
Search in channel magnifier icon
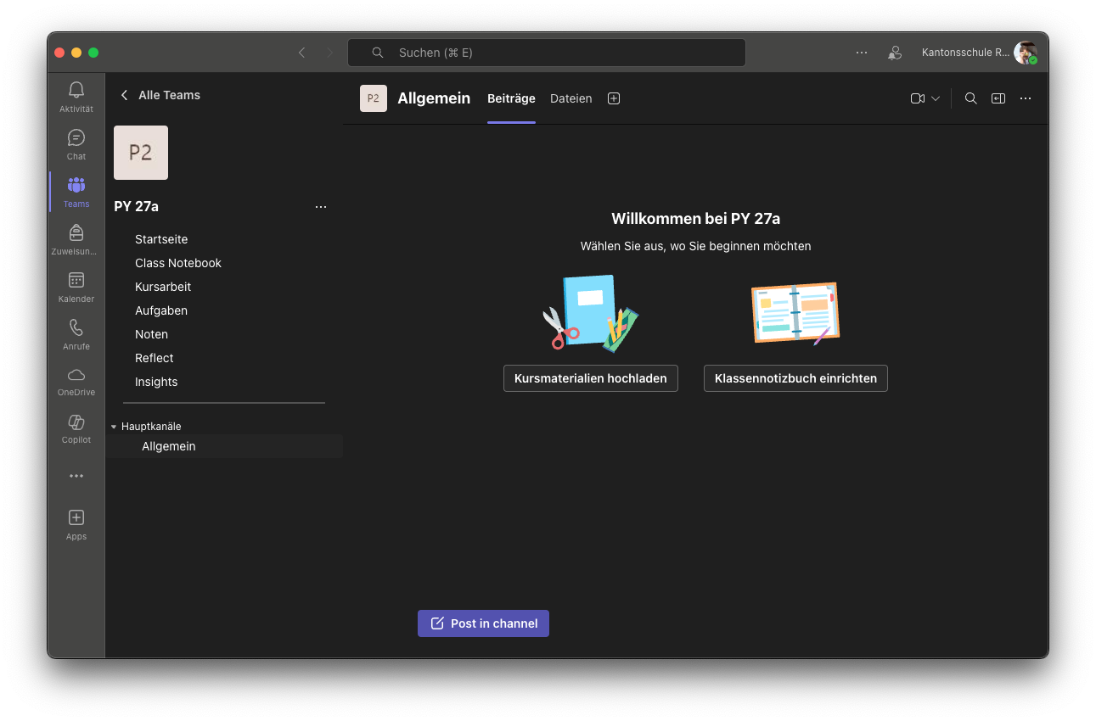[971, 98]
